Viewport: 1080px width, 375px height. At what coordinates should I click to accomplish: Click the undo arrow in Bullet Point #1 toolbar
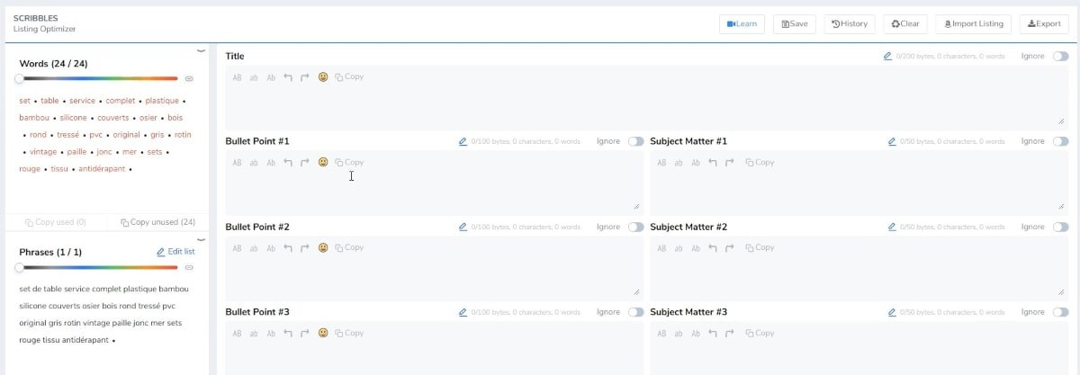289,163
